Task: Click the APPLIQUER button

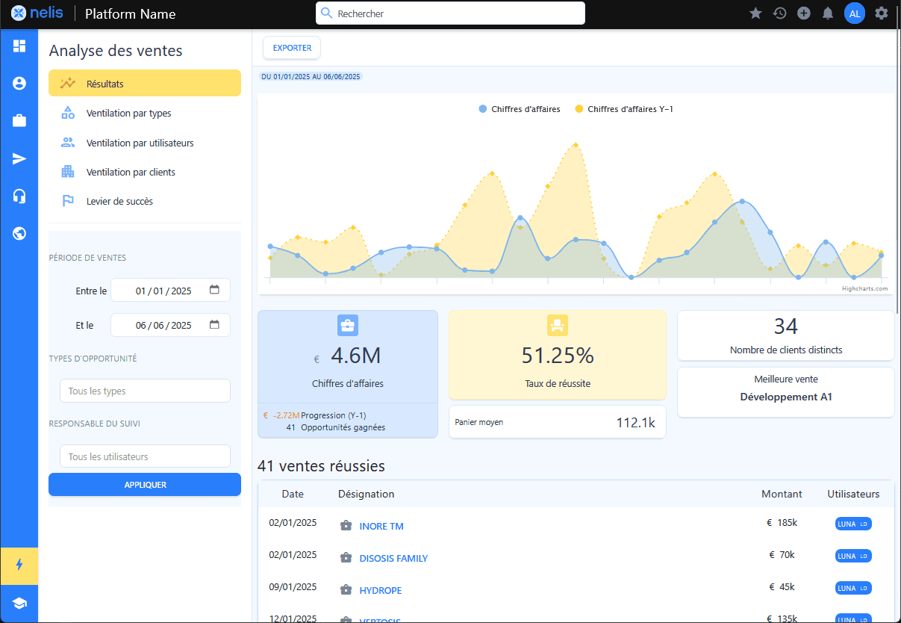Action: coord(145,485)
